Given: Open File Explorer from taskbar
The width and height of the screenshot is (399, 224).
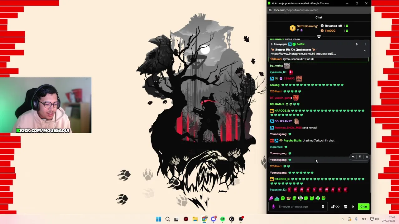Looking at the screenshot, I should pos(195,219).
